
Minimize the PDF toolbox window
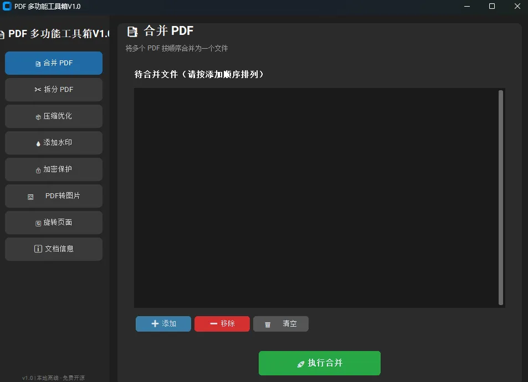[x=467, y=6]
